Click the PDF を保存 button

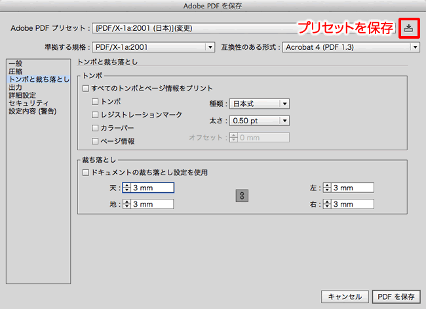[x=396, y=297]
